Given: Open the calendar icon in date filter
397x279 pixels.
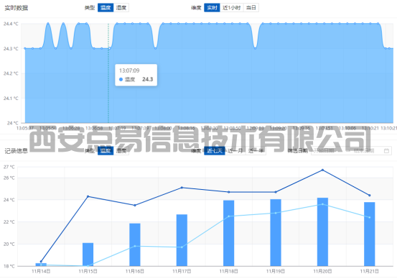Looking at the screenshot, I should [x=386, y=151].
